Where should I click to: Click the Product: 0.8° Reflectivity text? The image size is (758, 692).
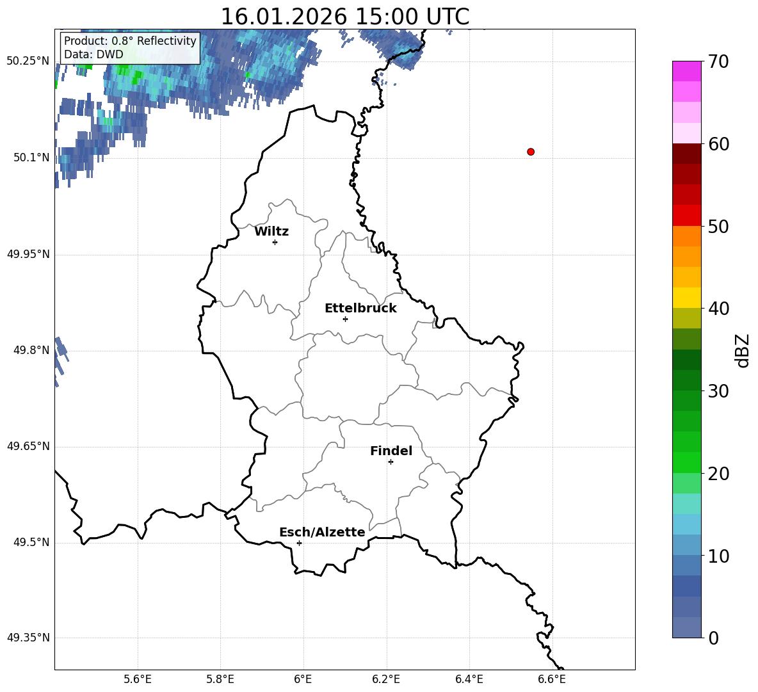(x=130, y=40)
